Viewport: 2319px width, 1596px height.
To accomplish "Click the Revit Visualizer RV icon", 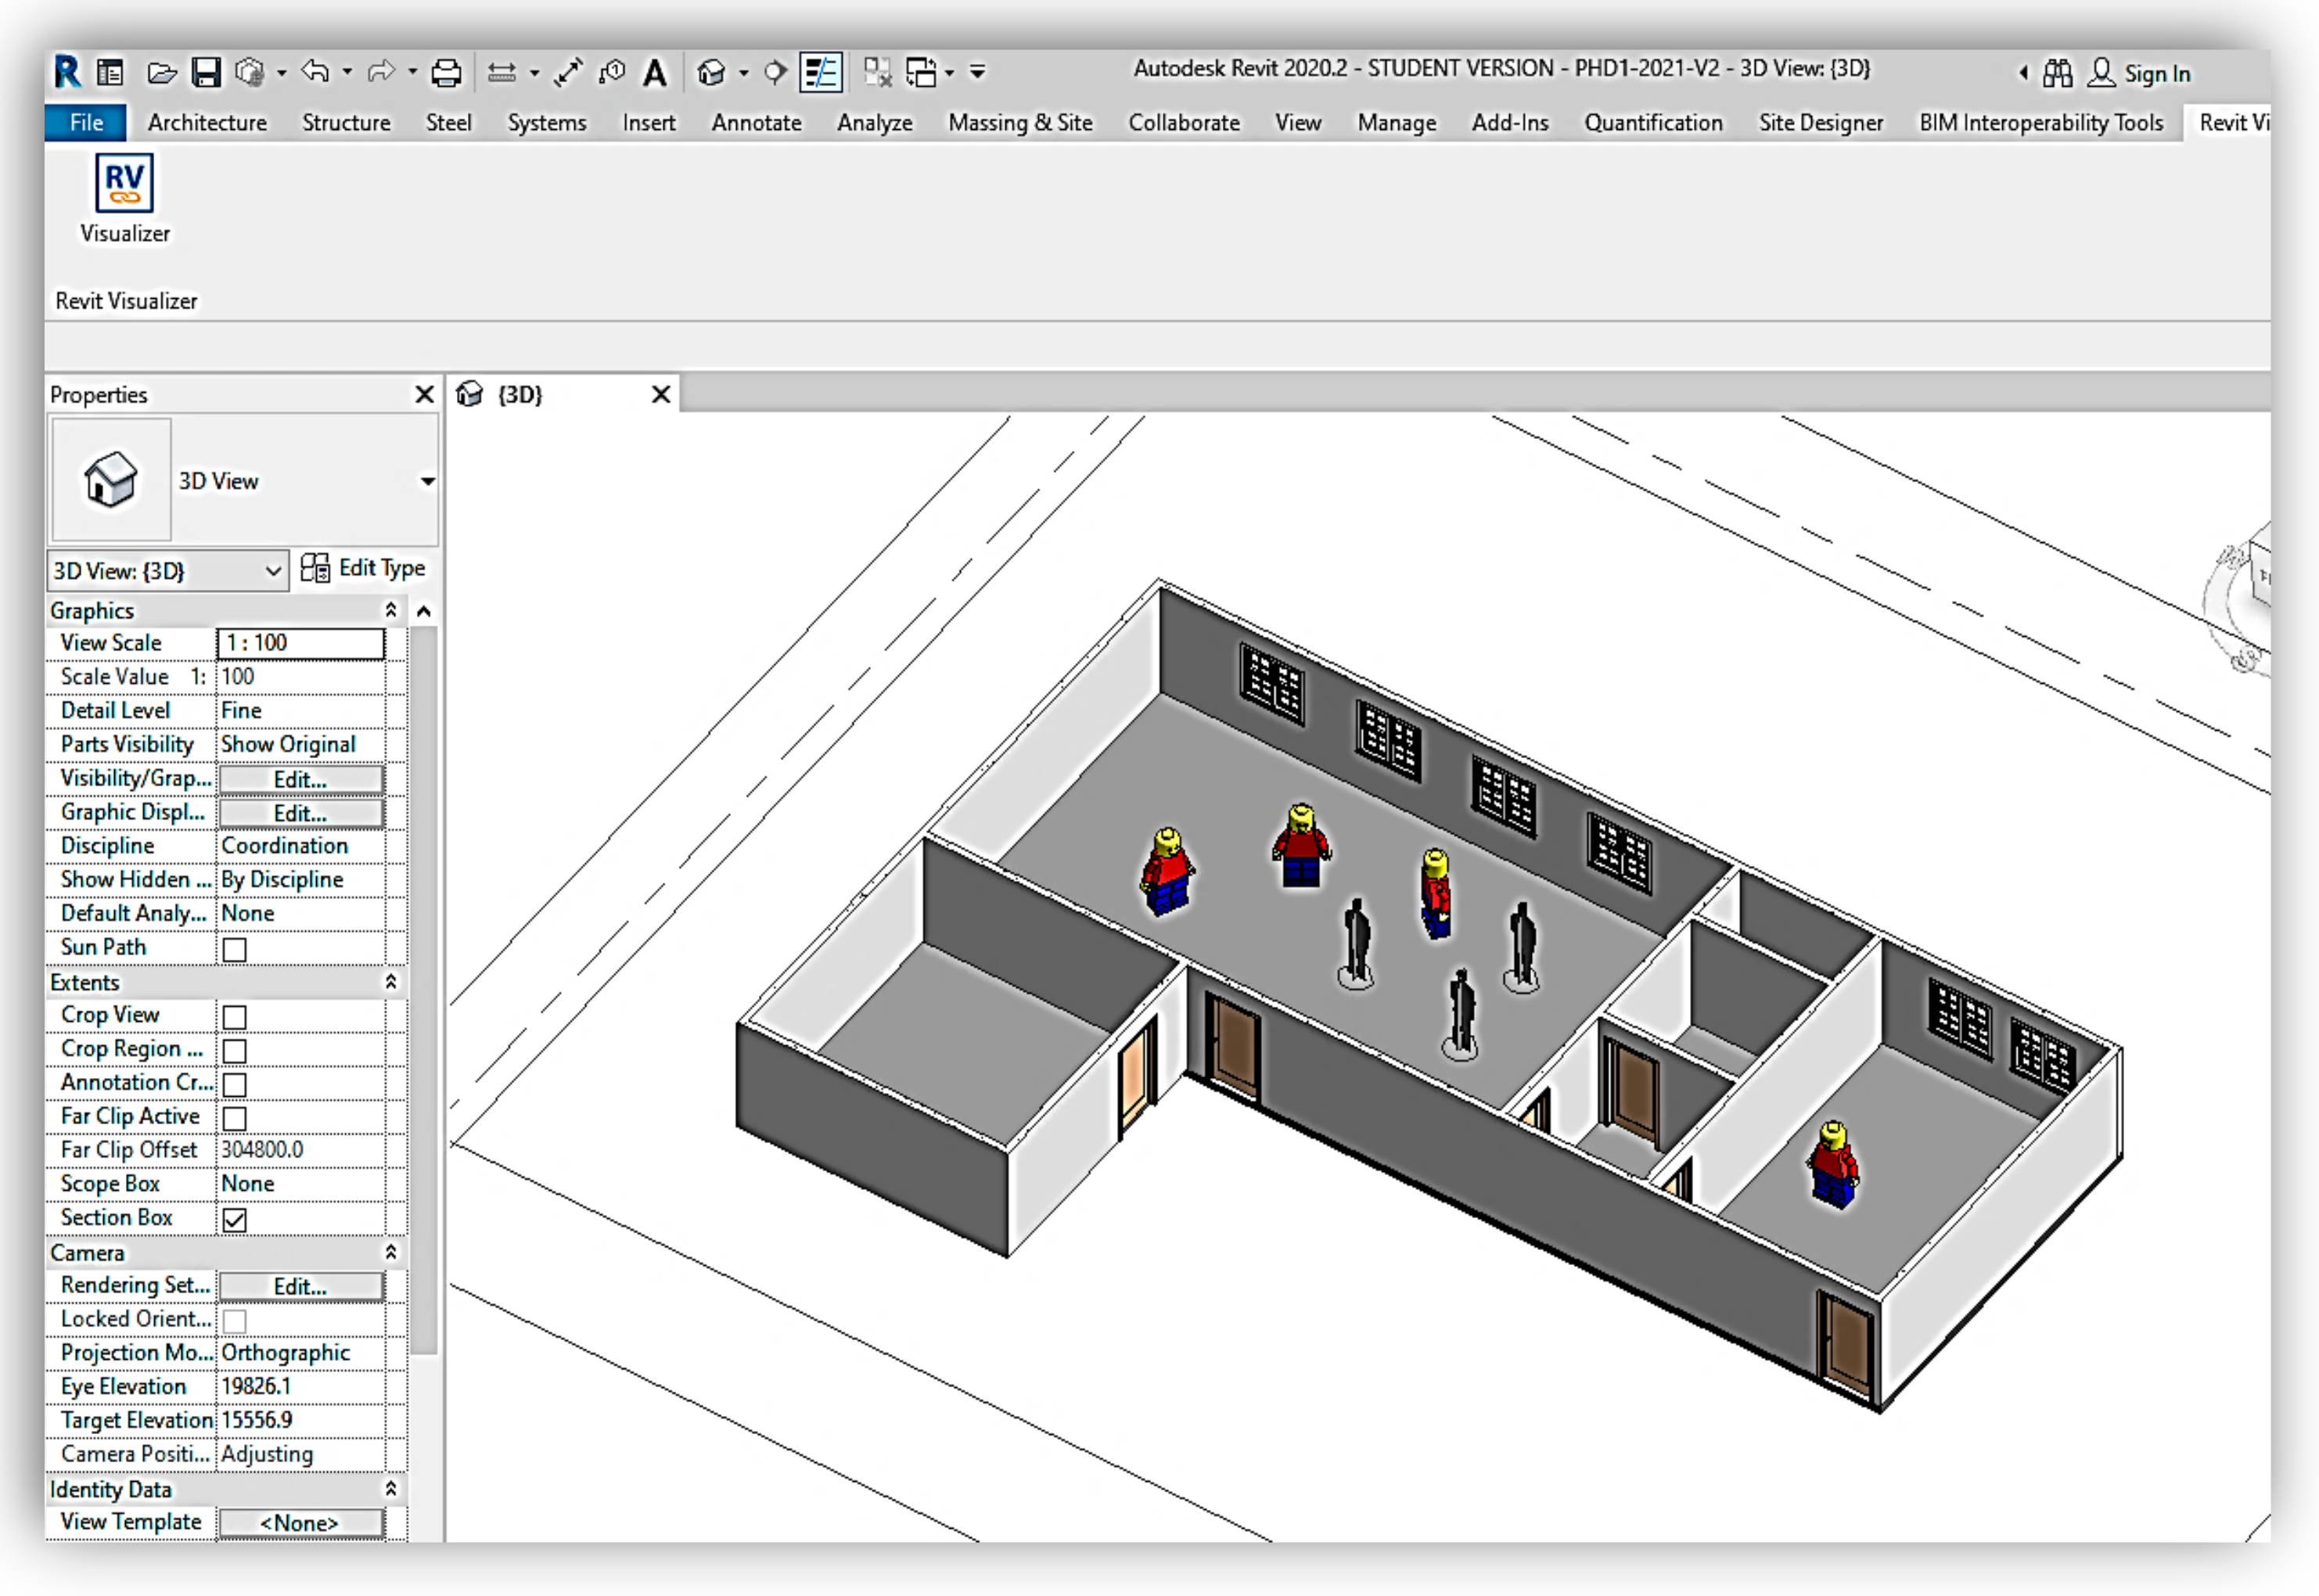I will pos(124,183).
